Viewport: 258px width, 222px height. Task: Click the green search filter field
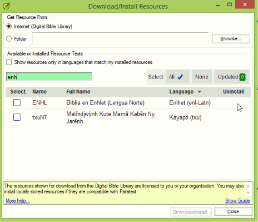click(49, 77)
